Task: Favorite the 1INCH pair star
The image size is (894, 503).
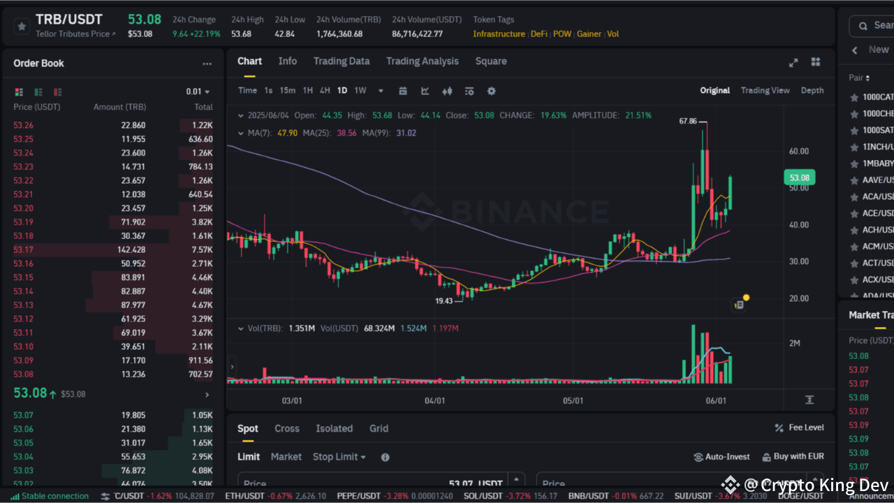Action: [x=854, y=147]
